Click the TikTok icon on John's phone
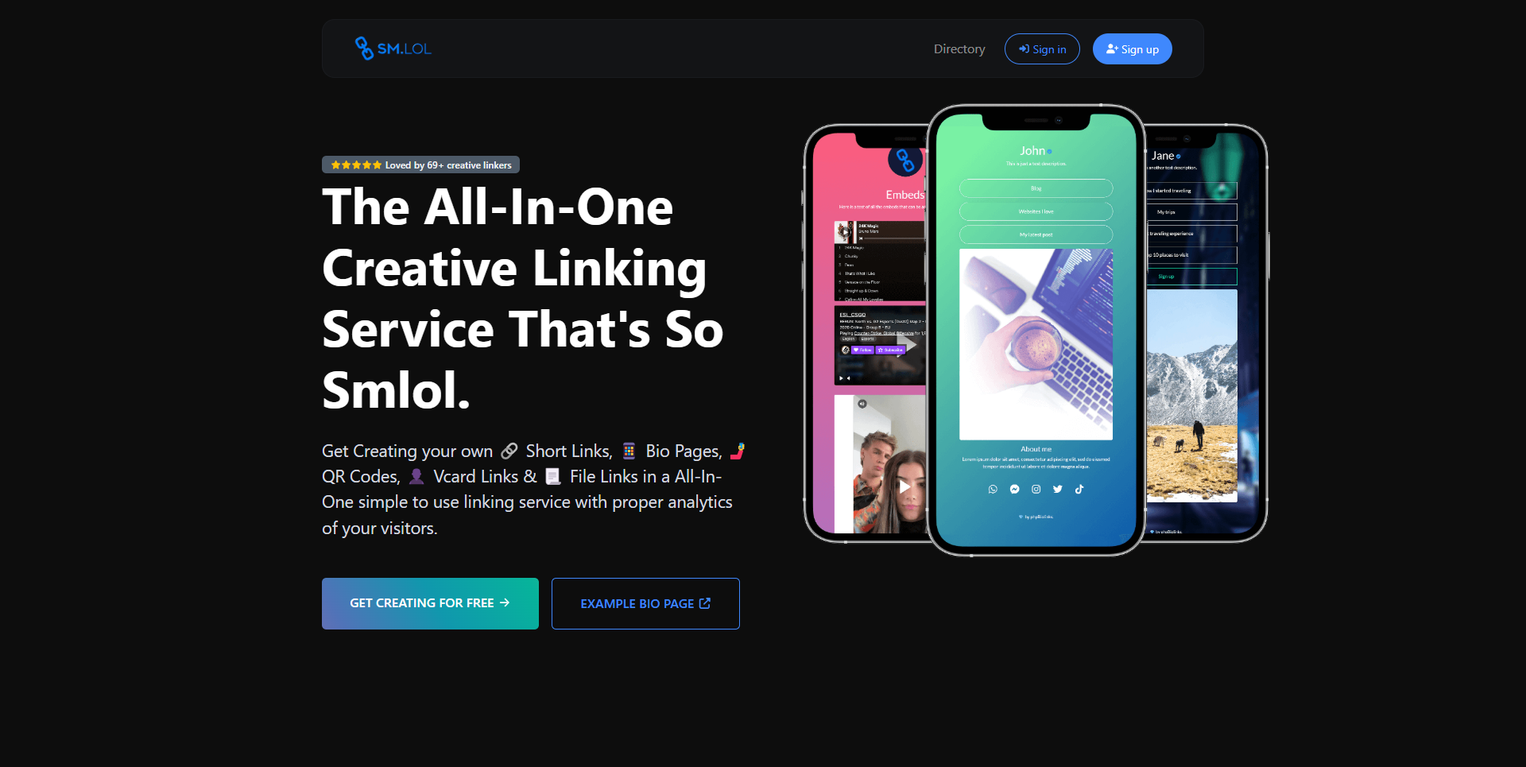Viewport: 1526px width, 767px height. point(1079,490)
